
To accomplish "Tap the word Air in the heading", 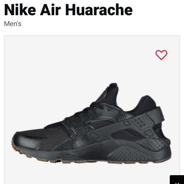I will (50, 10).
